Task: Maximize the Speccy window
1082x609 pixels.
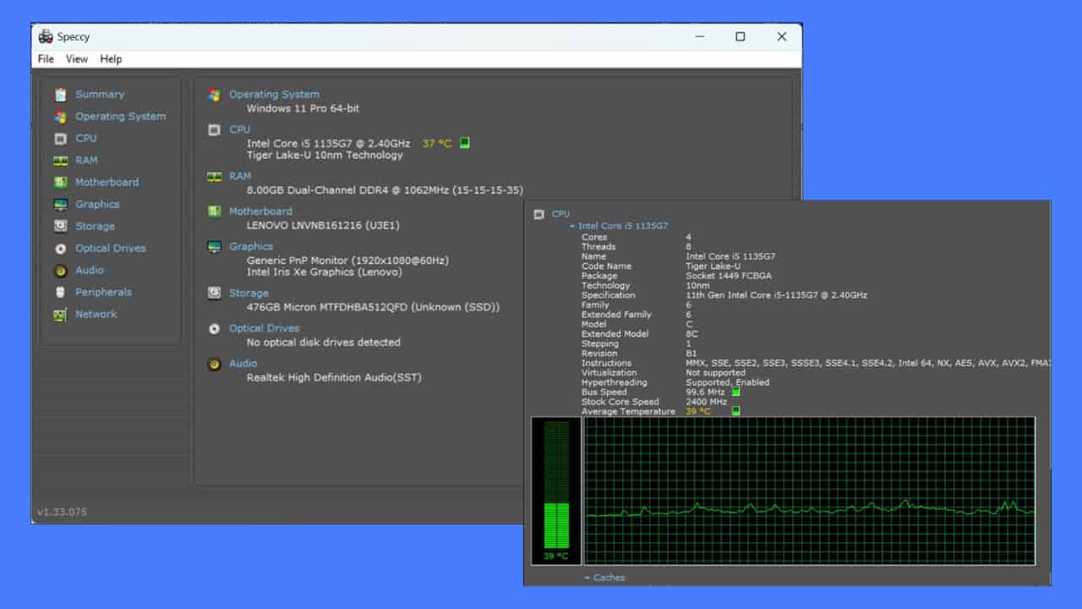Action: (740, 36)
